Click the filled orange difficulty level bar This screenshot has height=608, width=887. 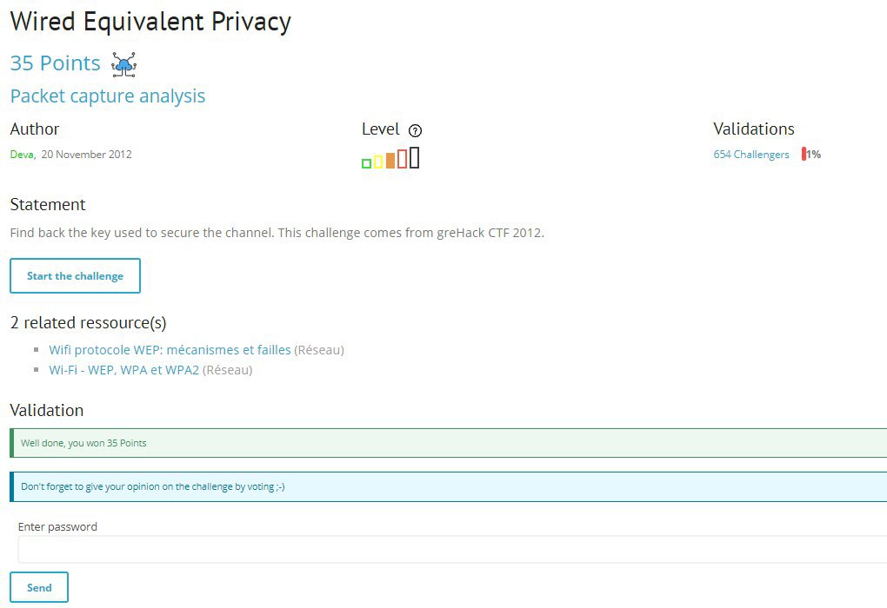[390, 160]
